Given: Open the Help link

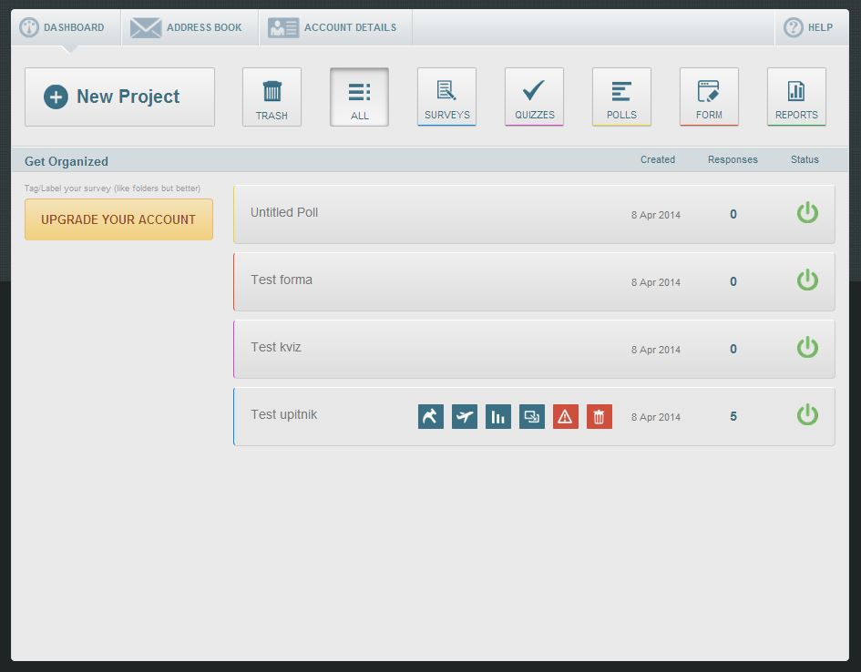Looking at the screenshot, I should (809, 27).
